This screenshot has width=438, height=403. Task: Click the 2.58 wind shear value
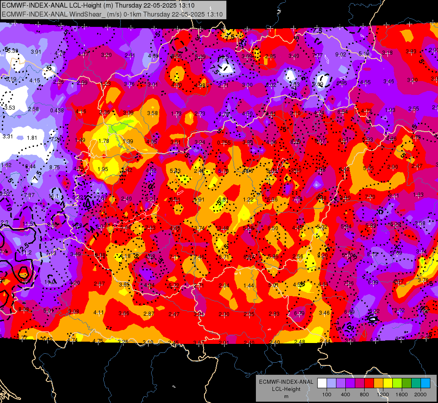pyautogui.click(x=33, y=109)
